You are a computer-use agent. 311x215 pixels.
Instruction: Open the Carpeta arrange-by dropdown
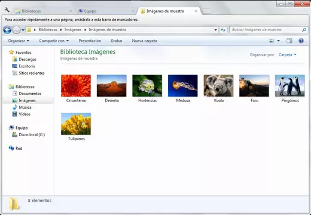(x=287, y=55)
